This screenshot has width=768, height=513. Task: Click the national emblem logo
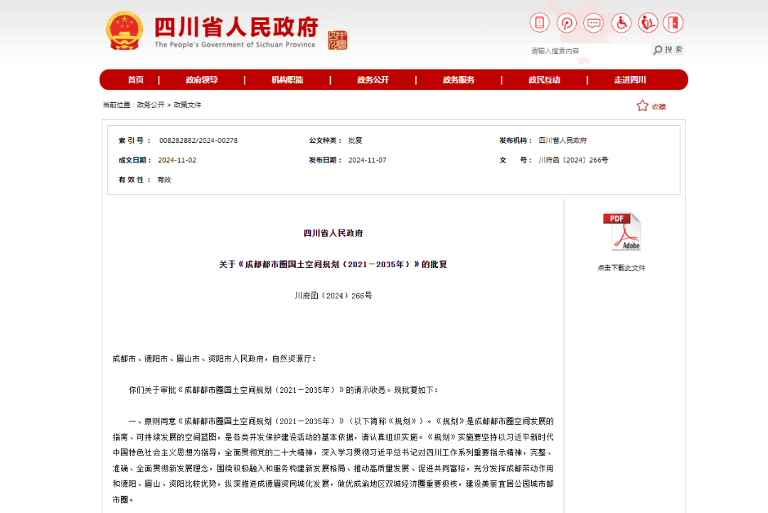[x=124, y=31]
